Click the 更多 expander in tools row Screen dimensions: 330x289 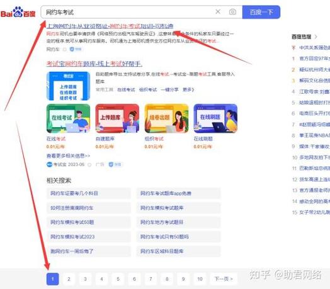click(x=188, y=89)
